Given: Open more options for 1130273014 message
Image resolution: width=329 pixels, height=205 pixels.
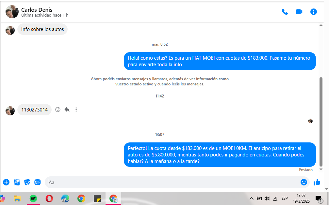Looking at the screenshot, I should point(76,110).
